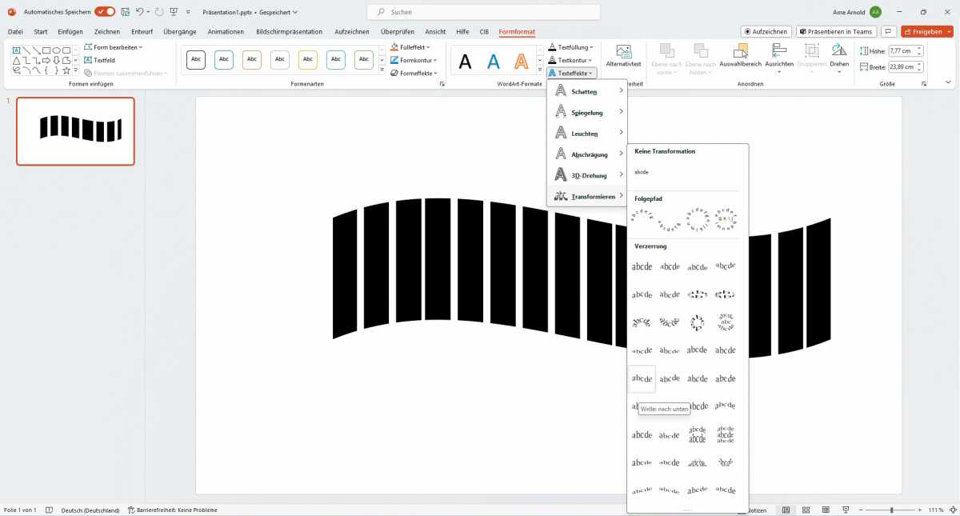
Task: Open the Ausrichten menu
Action: click(778, 56)
